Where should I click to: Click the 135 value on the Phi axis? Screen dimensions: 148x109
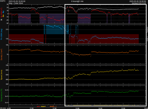[x=7, y=39]
